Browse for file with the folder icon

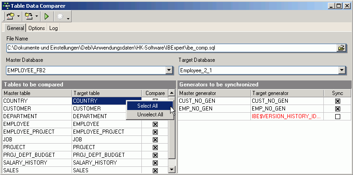click(341, 48)
